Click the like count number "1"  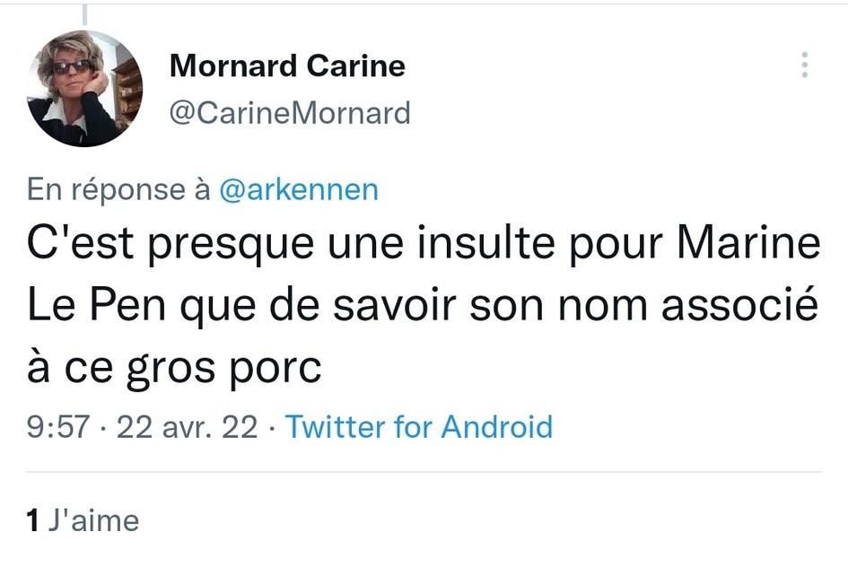(x=33, y=520)
